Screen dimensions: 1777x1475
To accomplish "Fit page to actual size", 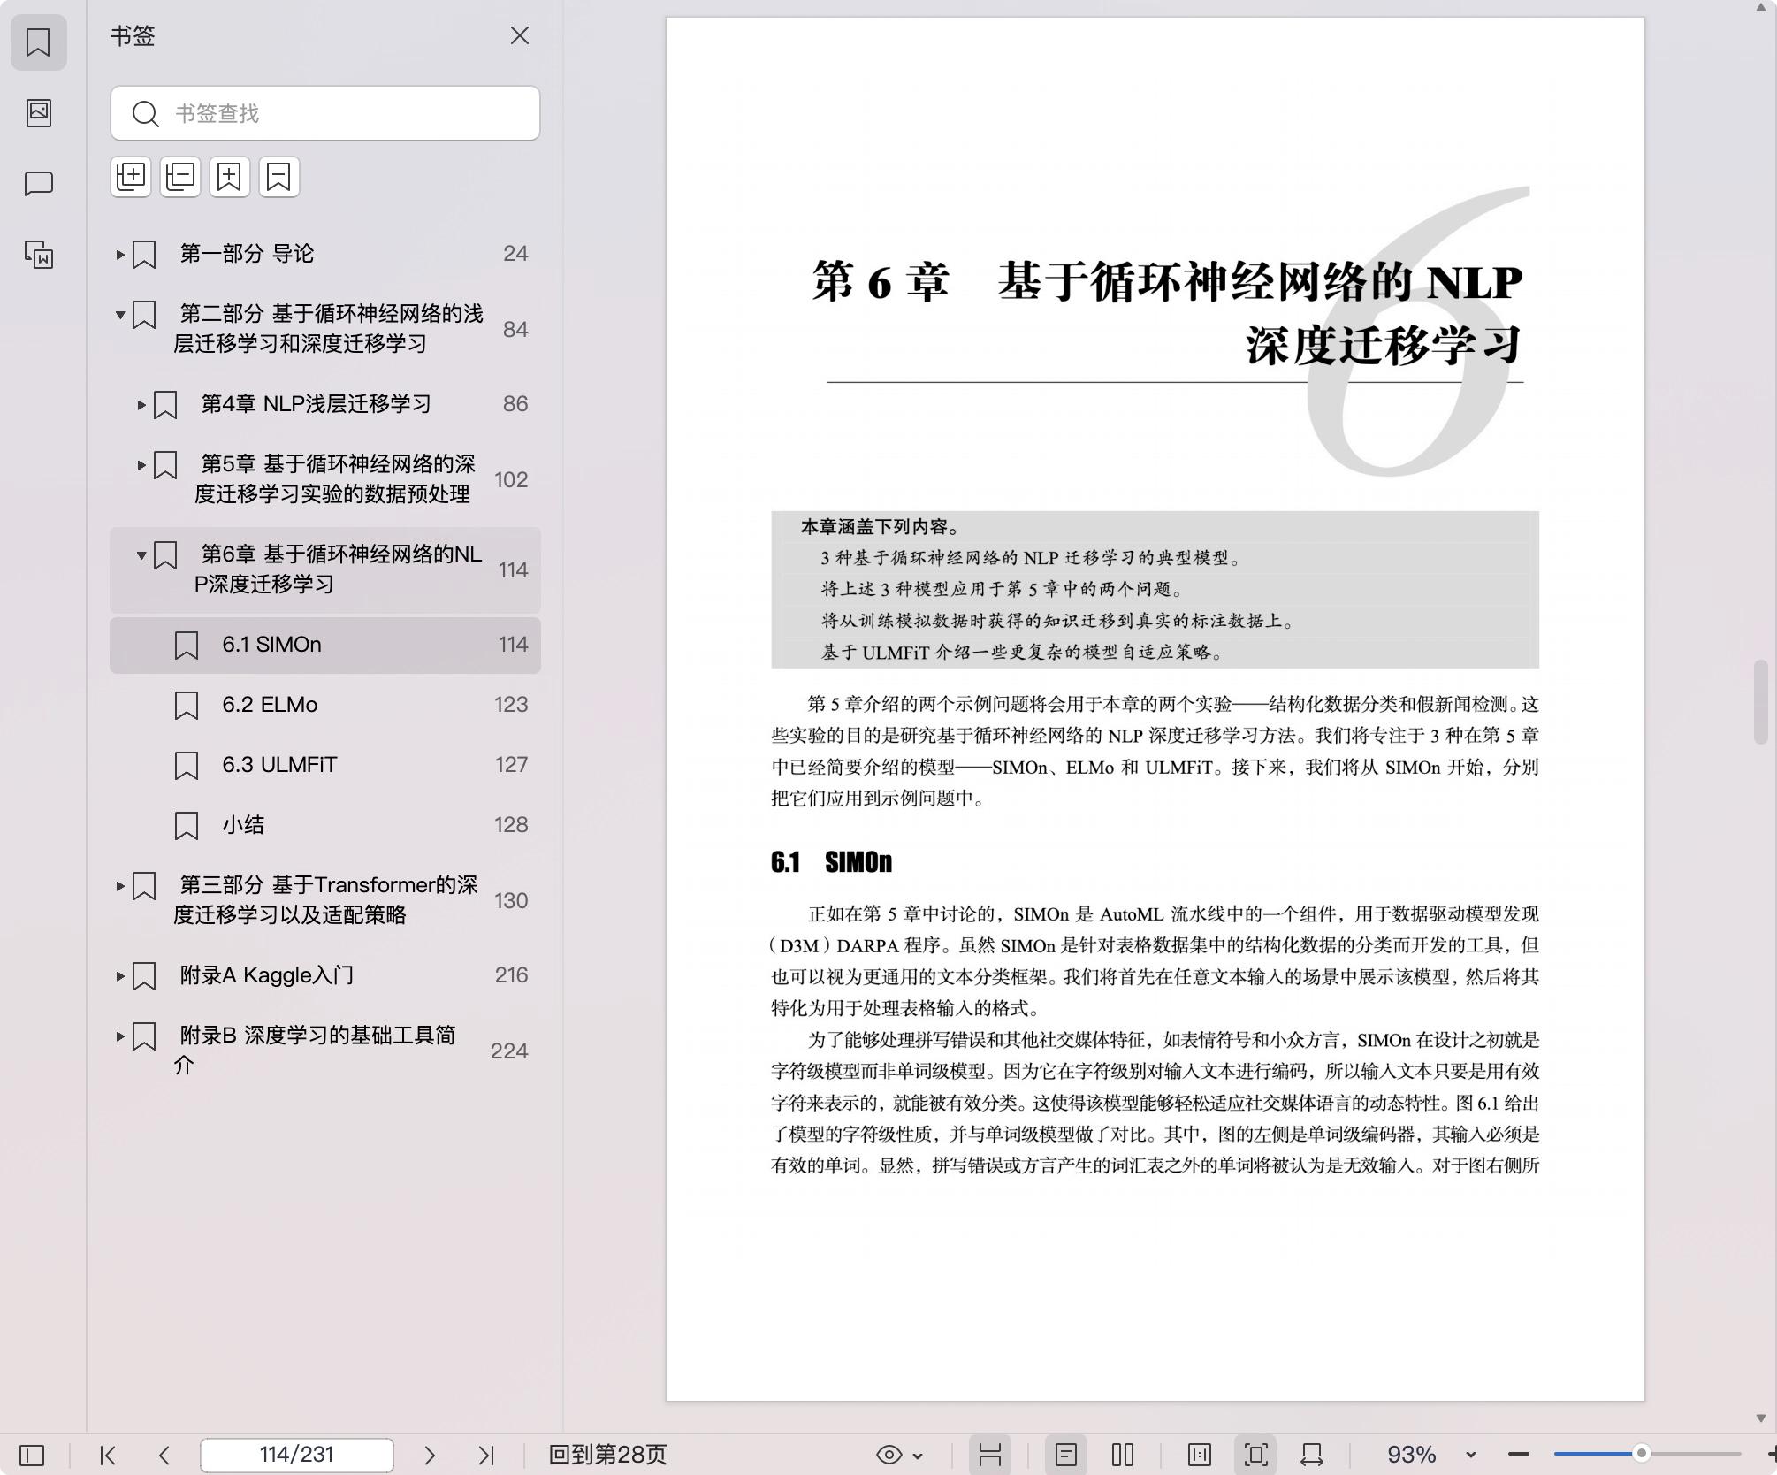I will click(1200, 1455).
